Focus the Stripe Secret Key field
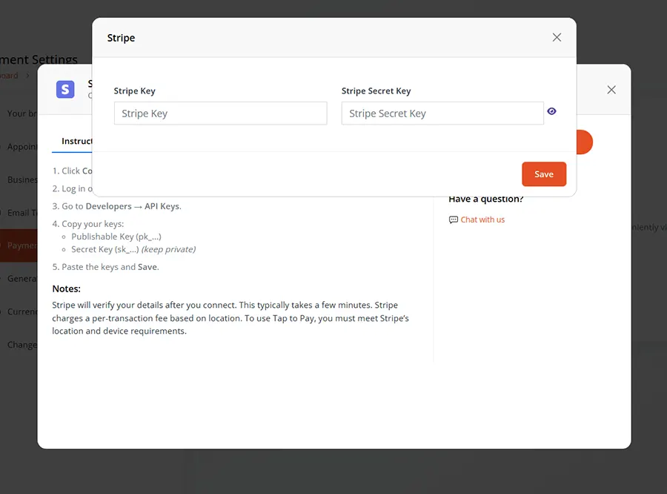 click(442, 113)
